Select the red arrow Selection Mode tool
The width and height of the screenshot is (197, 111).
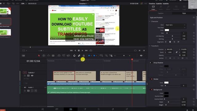click(39, 55)
